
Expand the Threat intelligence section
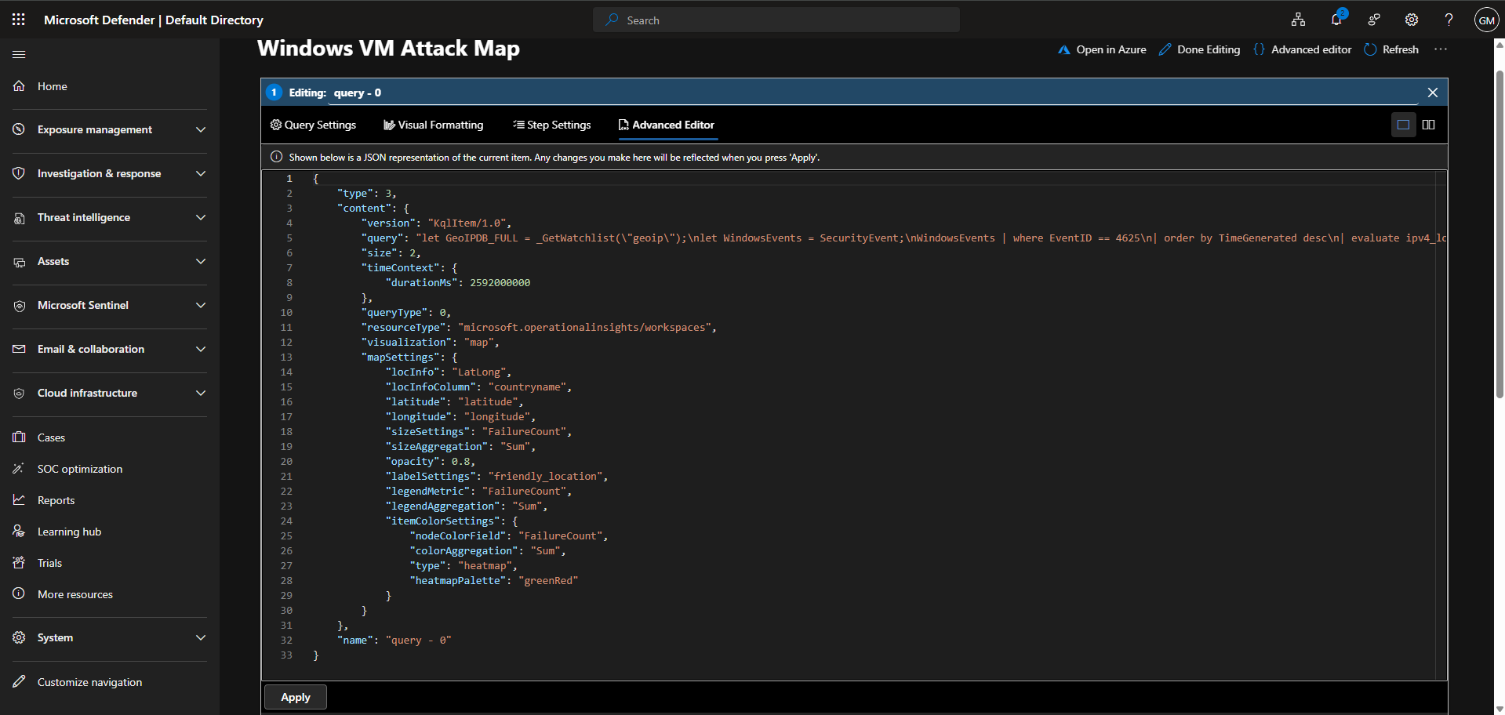pyautogui.click(x=201, y=217)
